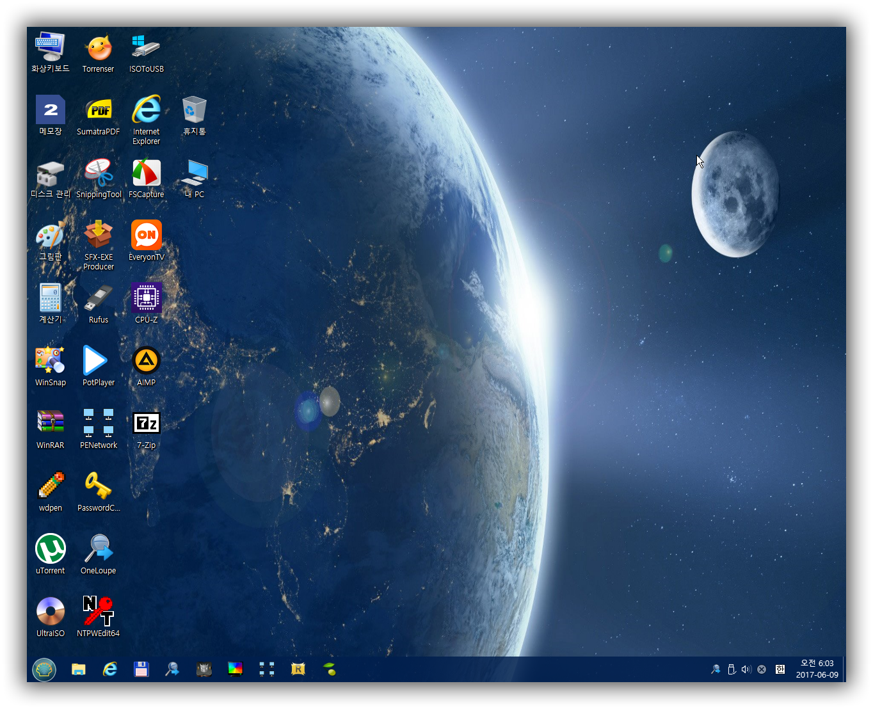This screenshot has width=873, height=709.
Task: Open the 메모장 notepad shortcut
Action: pos(51,115)
